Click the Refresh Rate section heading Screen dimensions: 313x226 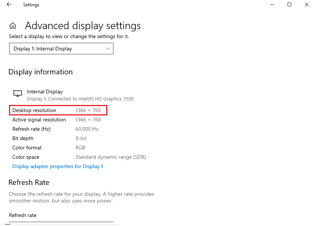[29, 182]
